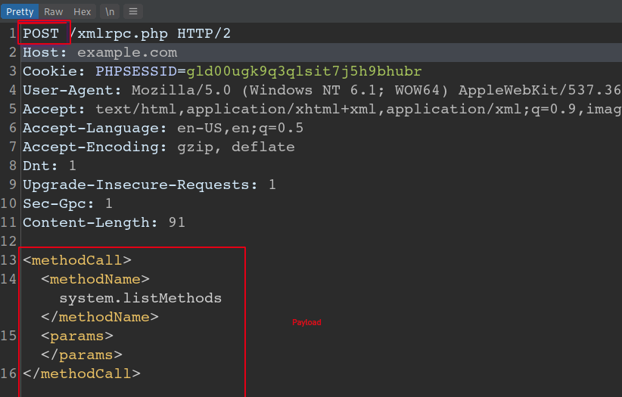This screenshot has width=622, height=397.
Task: Click the Accept header value text/html
Action: click(136, 109)
